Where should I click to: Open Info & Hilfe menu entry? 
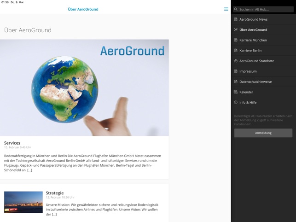point(263,102)
